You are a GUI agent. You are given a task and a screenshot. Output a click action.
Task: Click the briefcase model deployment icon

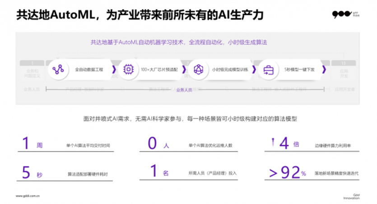point(268,70)
